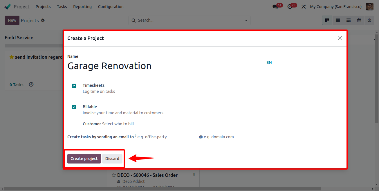Click the Deco Addict customer text

(133, 181)
